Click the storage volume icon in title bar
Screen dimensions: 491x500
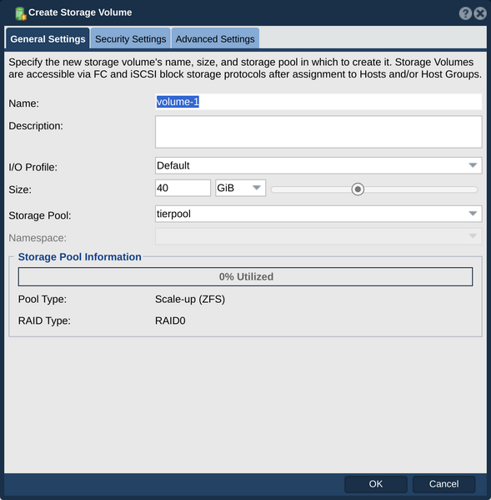click(x=21, y=13)
